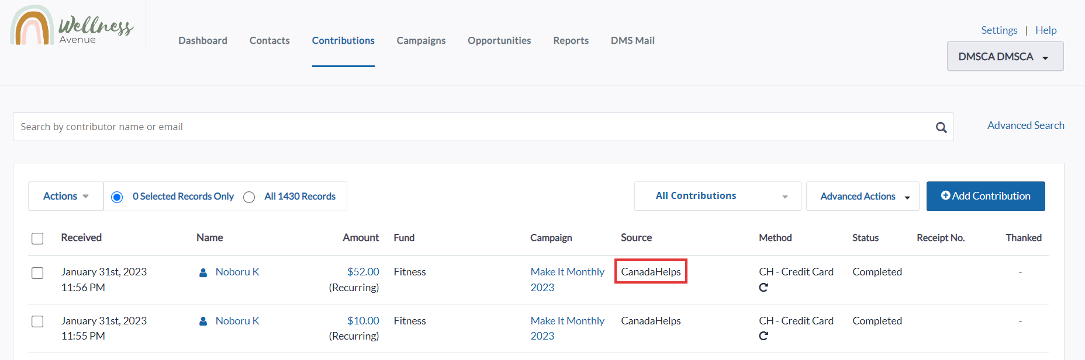The image size is (1085, 360).
Task: Open the Actions dropdown
Action: pos(66,196)
